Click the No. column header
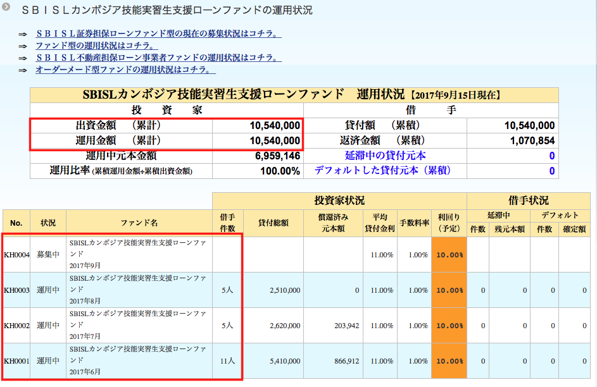Screen dimensions: 597x387 (x=16, y=223)
